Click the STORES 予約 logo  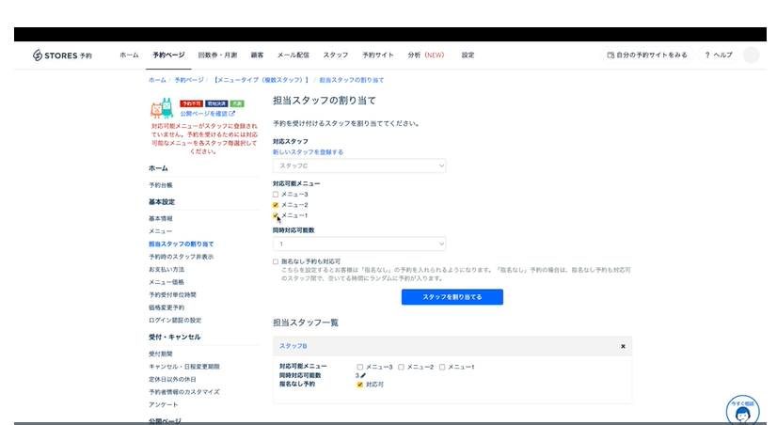pyautogui.click(x=62, y=55)
